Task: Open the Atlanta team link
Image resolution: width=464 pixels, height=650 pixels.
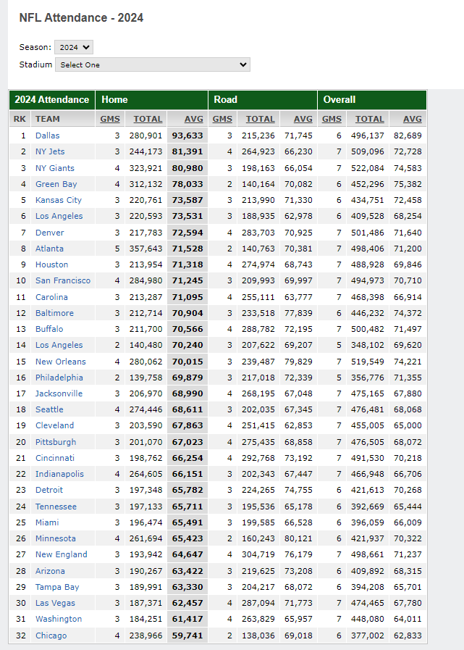Action: [x=49, y=249]
